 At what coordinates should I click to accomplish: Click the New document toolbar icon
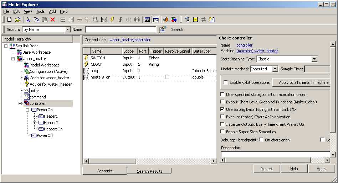(x=10, y=20)
